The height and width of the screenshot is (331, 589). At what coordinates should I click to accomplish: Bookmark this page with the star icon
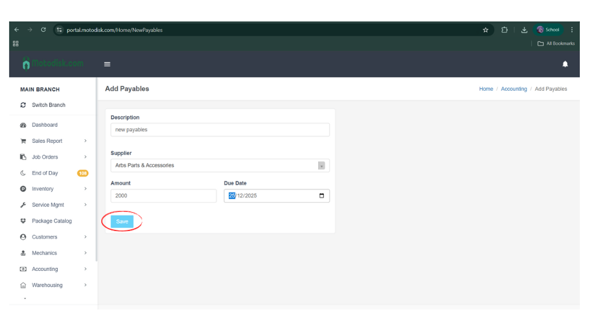[x=485, y=29]
